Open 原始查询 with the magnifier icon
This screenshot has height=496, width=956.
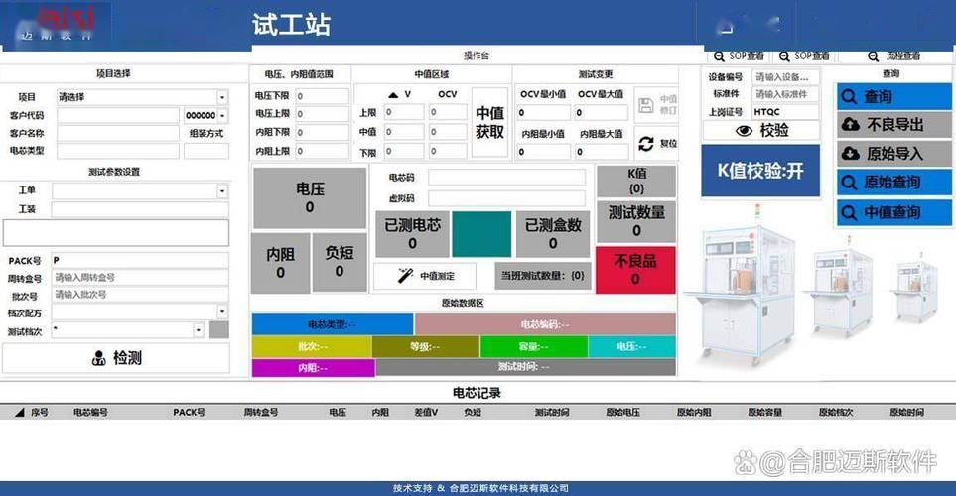click(893, 183)
